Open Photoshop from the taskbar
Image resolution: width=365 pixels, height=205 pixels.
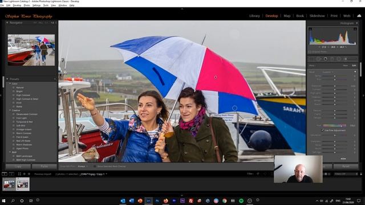pyautogui.click(x=157, y=200)
